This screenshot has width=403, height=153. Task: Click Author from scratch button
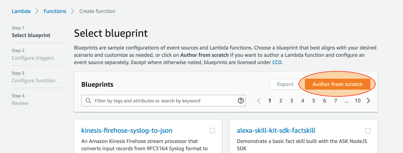[338, 84]
